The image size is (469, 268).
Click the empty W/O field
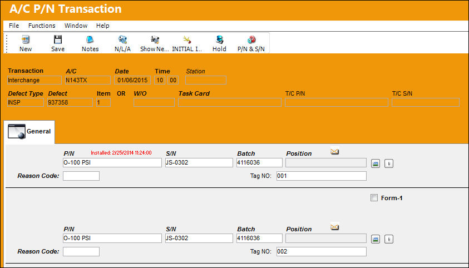coord(154,102)
